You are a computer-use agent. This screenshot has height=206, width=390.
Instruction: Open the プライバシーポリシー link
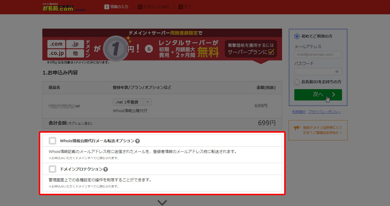coord(324,112)
